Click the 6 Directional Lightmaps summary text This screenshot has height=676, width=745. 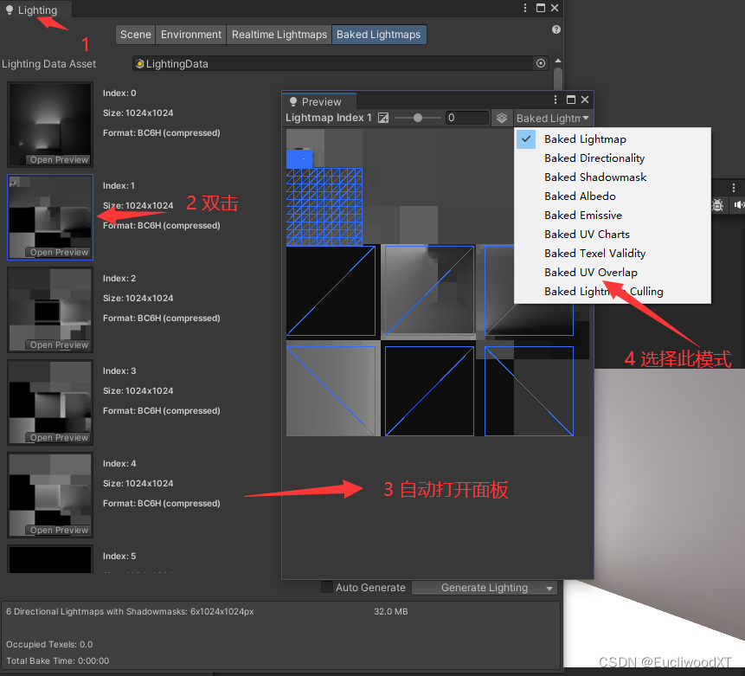(130, 612)
